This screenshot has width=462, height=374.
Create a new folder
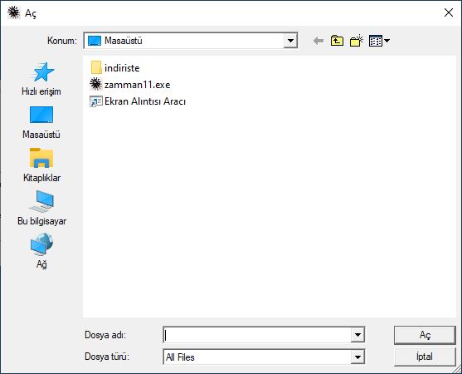tap(356, 41)
